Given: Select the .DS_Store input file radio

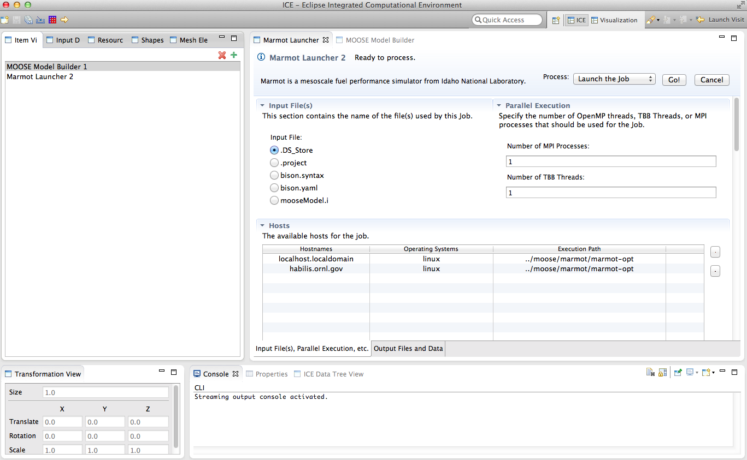Looking at the screenshot, I should coord(274,150).
